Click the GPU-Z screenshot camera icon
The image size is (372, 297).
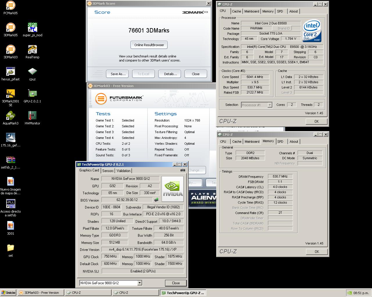point(183,170)
